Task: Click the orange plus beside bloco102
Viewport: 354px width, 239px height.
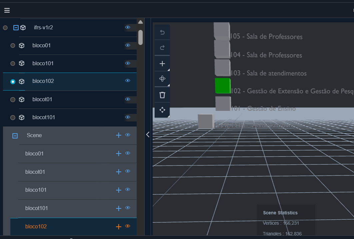Action: (118, 227)
